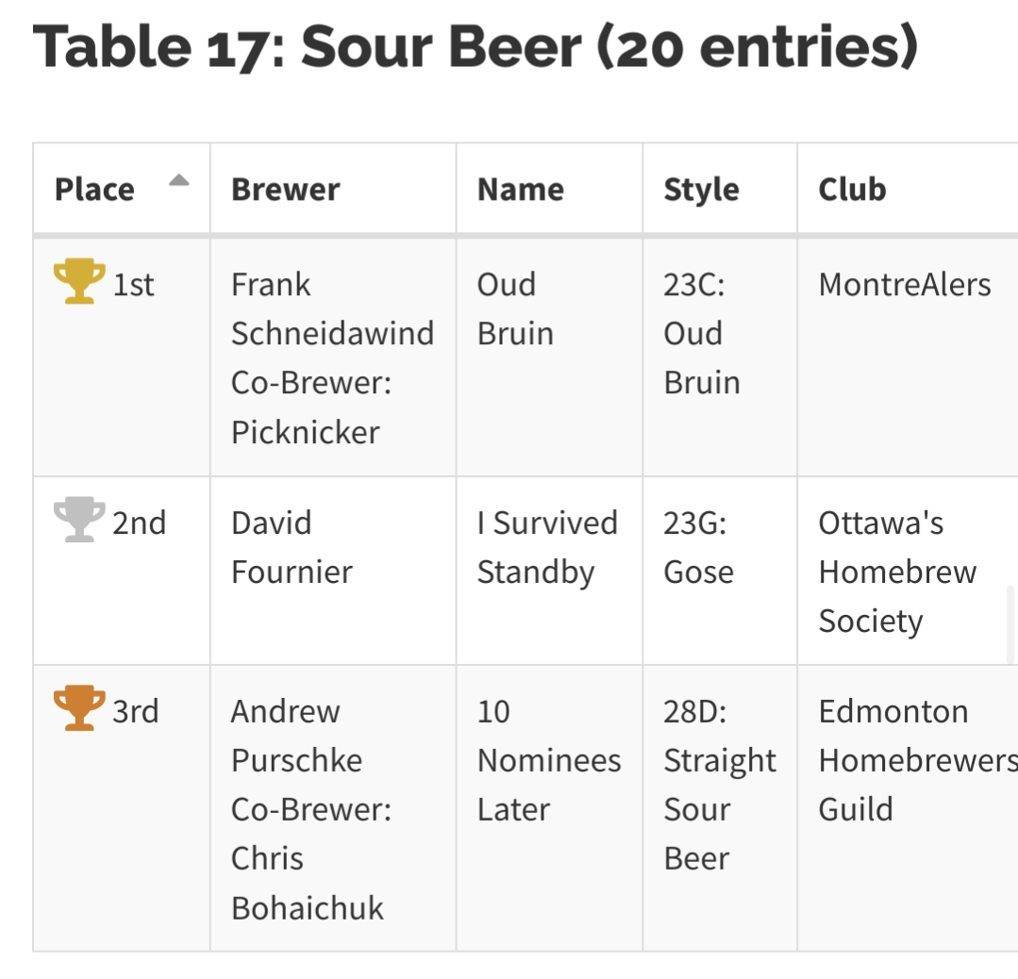Click the Table 17: Sour Beer heading
This screenshot has width=1018, height=979.
(x=475, y=47)
